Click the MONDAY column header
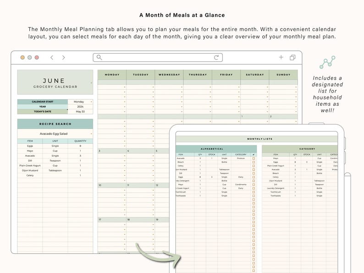This screenshot has width=364, height=273. pos(112,75)
